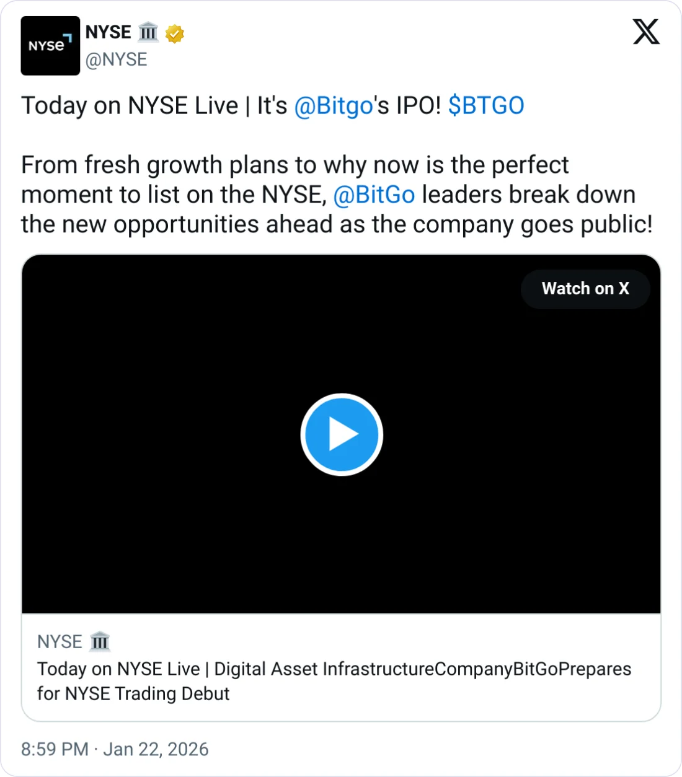The width and height of the screenshot is (682, 777).
Task: Click the Jan 22, 2026 post date
Action: point(156,749)
